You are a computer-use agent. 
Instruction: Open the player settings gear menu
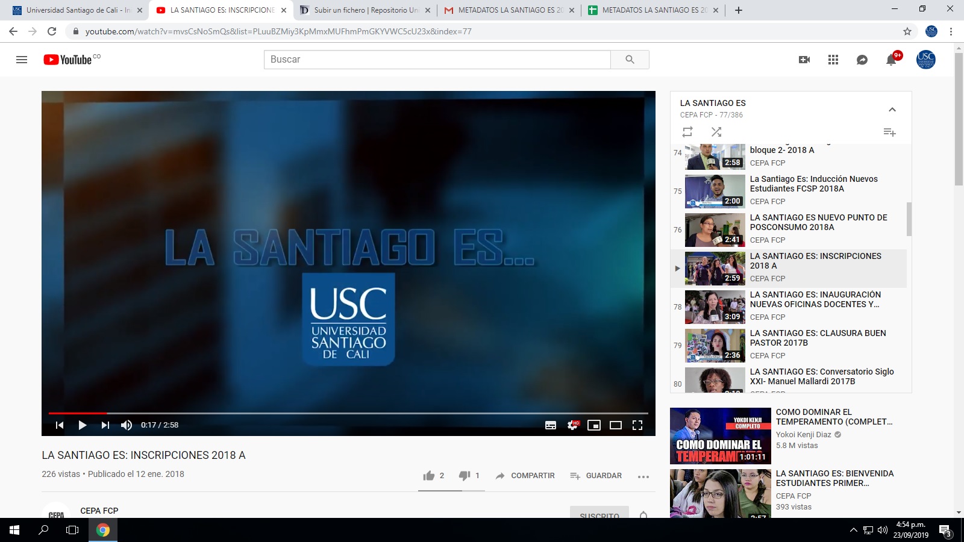(572, 425)
